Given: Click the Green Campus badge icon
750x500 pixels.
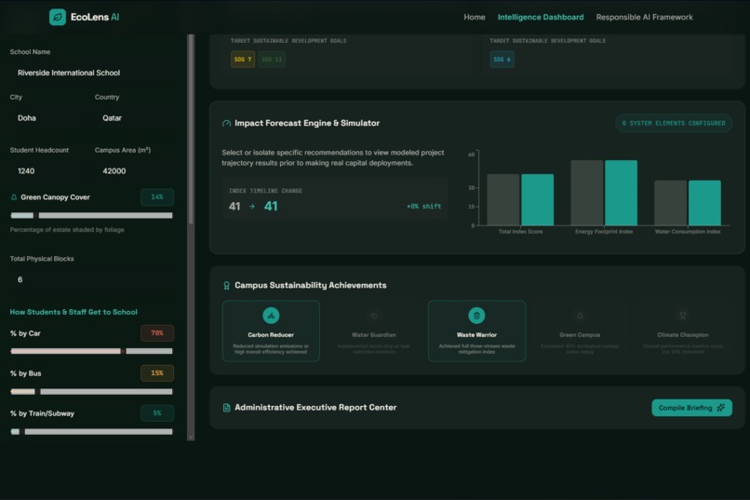Looking at the screenshot, I should [x=580, y=316].
